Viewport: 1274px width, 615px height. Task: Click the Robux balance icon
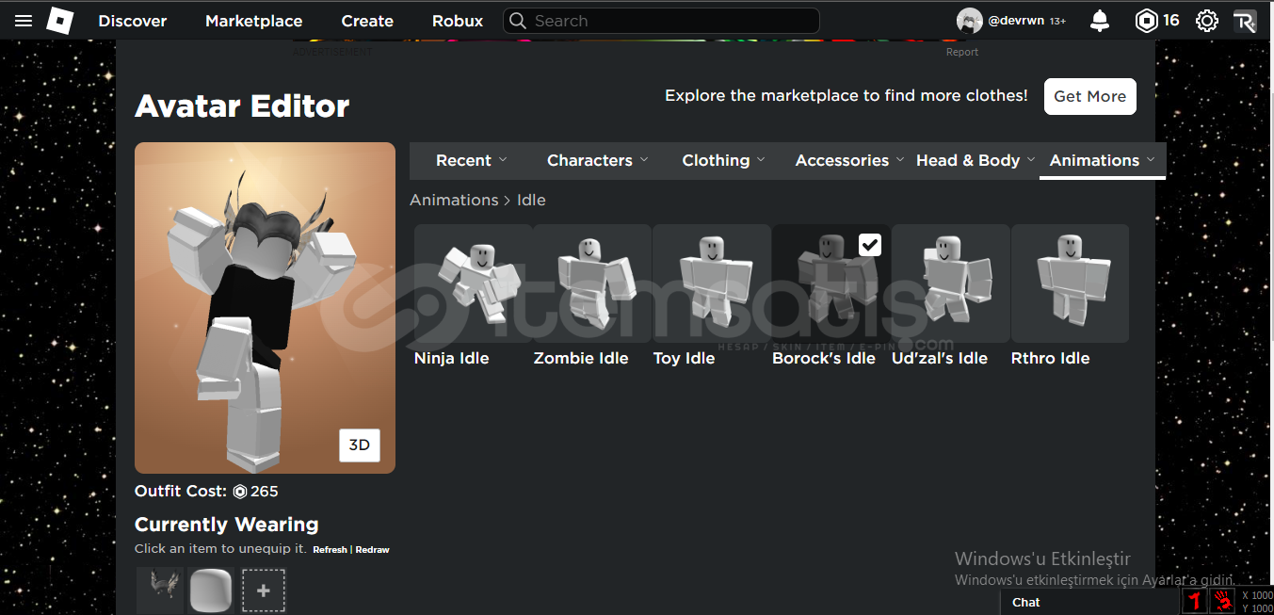(x=1146, y=21)
